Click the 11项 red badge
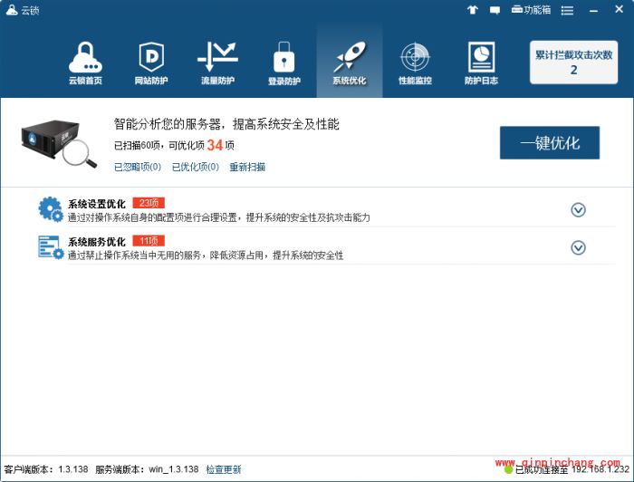Image resolution: width=634 pixels, height=482 pixels. coord(149,241)
